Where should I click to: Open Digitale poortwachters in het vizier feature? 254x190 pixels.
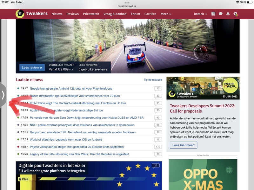pyautogui.click(x=89, y=176)
